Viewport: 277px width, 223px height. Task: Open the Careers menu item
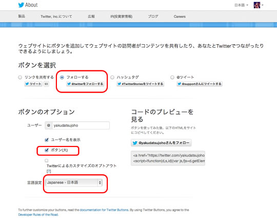click(x=180, y=16)
